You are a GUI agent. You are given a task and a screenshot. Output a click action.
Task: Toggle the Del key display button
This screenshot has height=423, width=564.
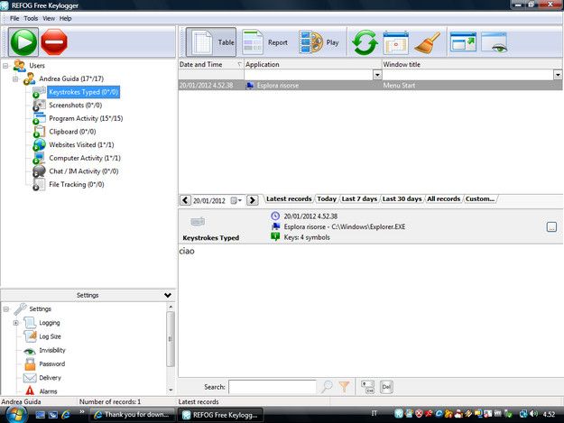(386, 387)
